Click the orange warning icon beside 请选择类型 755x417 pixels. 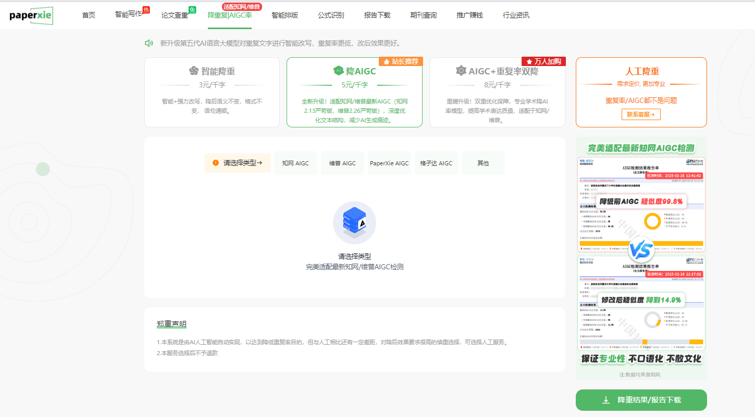click(216, 163)
